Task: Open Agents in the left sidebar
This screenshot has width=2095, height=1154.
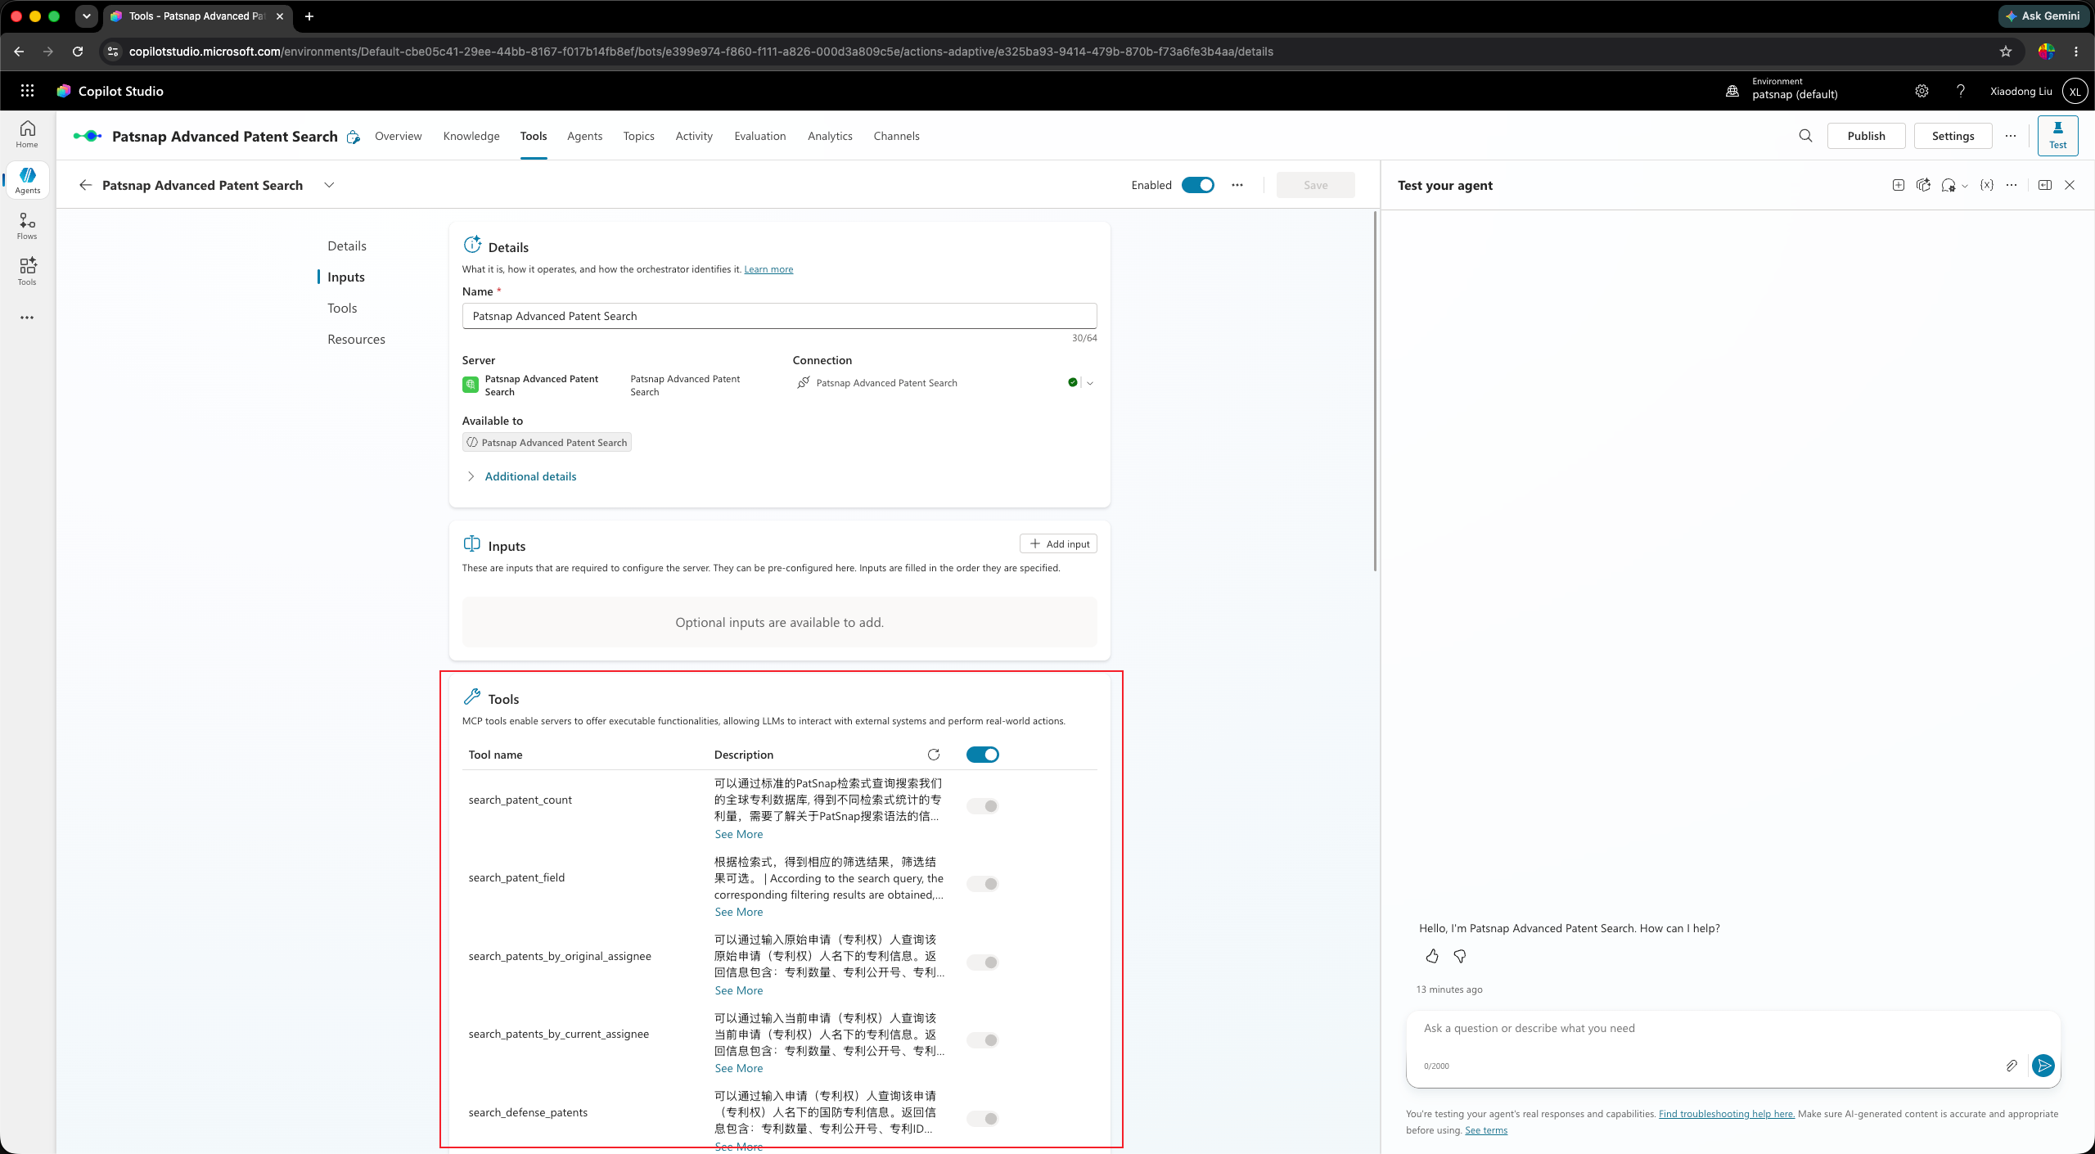Action: 27,180
